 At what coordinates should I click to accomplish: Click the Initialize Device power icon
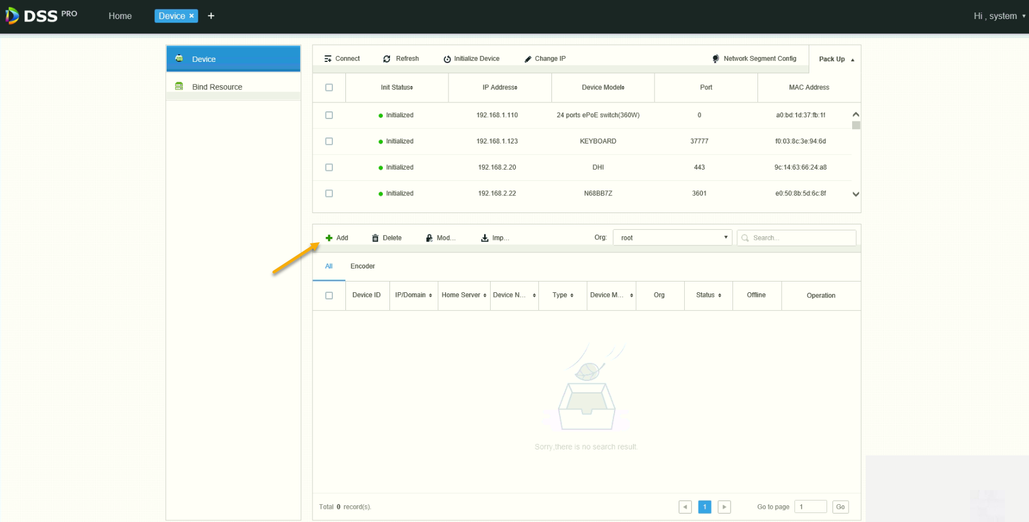447,59
